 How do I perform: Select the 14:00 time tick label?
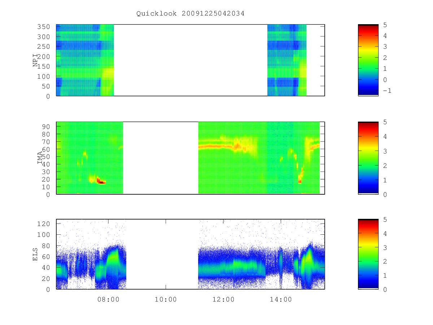[x=281, y=299]
